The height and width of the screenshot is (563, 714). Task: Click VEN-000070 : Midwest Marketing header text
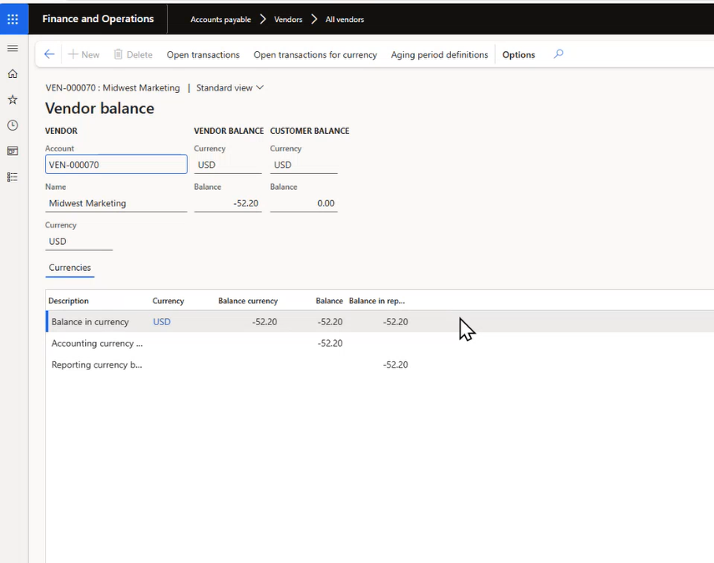pyautogui.click(x=113, y=87)
